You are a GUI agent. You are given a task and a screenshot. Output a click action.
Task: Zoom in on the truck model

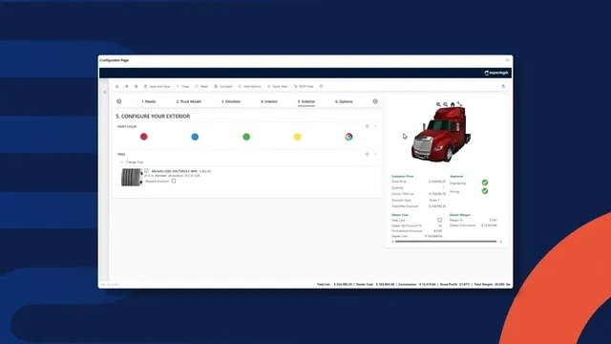(x=438, y=104)
